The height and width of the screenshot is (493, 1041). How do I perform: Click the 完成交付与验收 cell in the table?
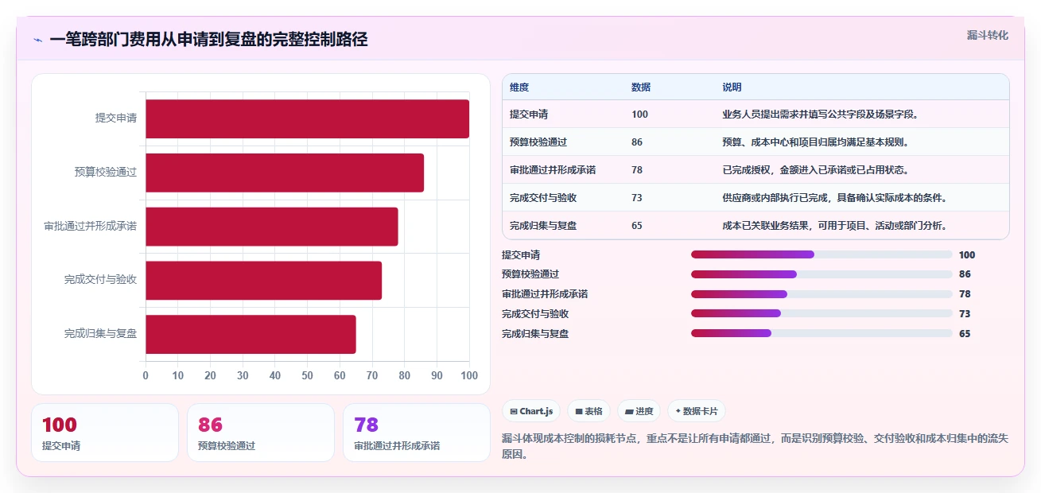(543, 198)
